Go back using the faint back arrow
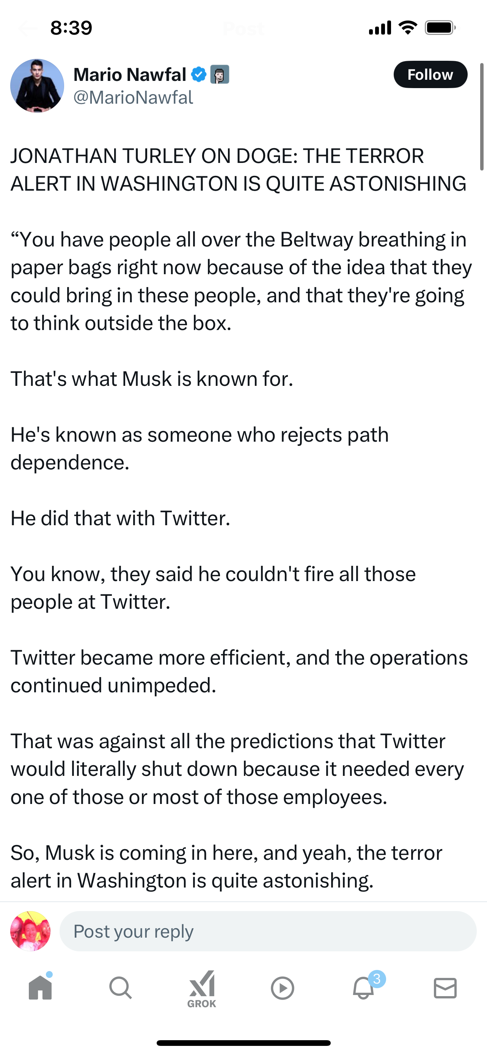Viewport: 487px width, 1055px height. click(27, 28)
